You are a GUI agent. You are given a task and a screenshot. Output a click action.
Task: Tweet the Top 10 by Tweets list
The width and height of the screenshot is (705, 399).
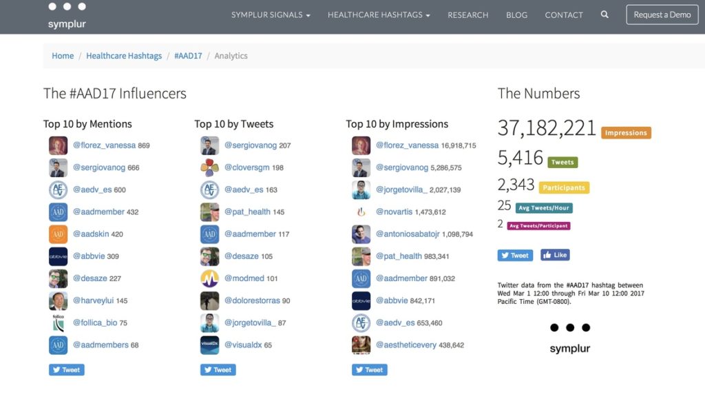point(218,370)
